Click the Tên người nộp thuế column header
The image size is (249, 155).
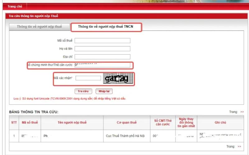pos(72,123)
